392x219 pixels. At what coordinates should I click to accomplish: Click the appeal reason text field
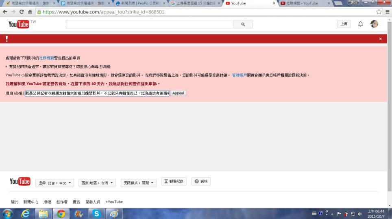pyautogui.click(x=97, y=93)
